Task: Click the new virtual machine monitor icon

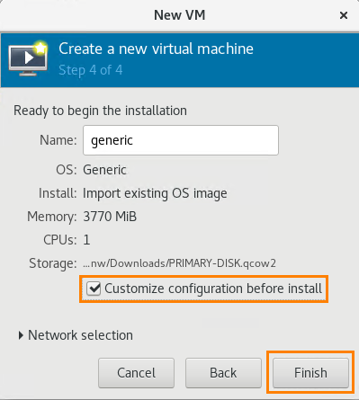Action: click(28, 58)
